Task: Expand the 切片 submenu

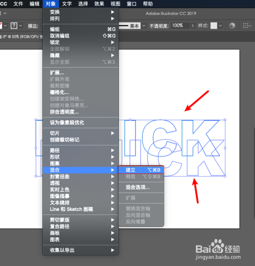Action: [81, 133]
